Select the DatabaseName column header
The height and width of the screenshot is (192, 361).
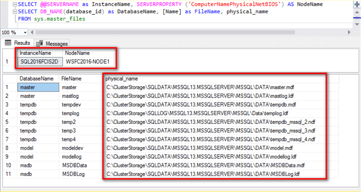coord(38,79)
